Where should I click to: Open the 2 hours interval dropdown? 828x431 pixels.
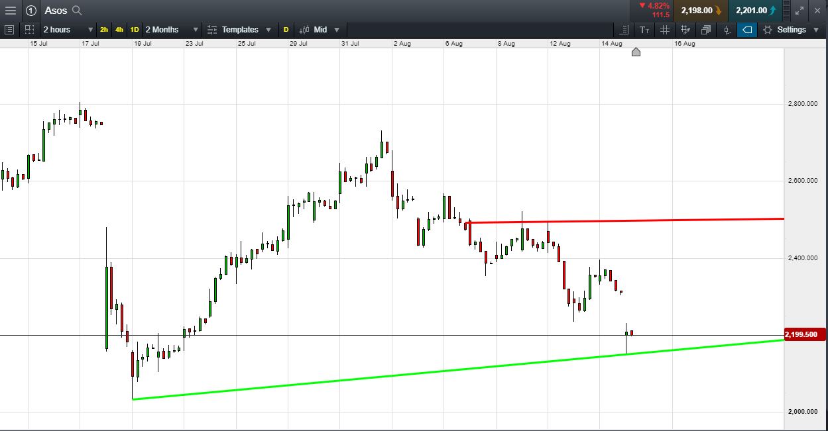coord(68,30)
